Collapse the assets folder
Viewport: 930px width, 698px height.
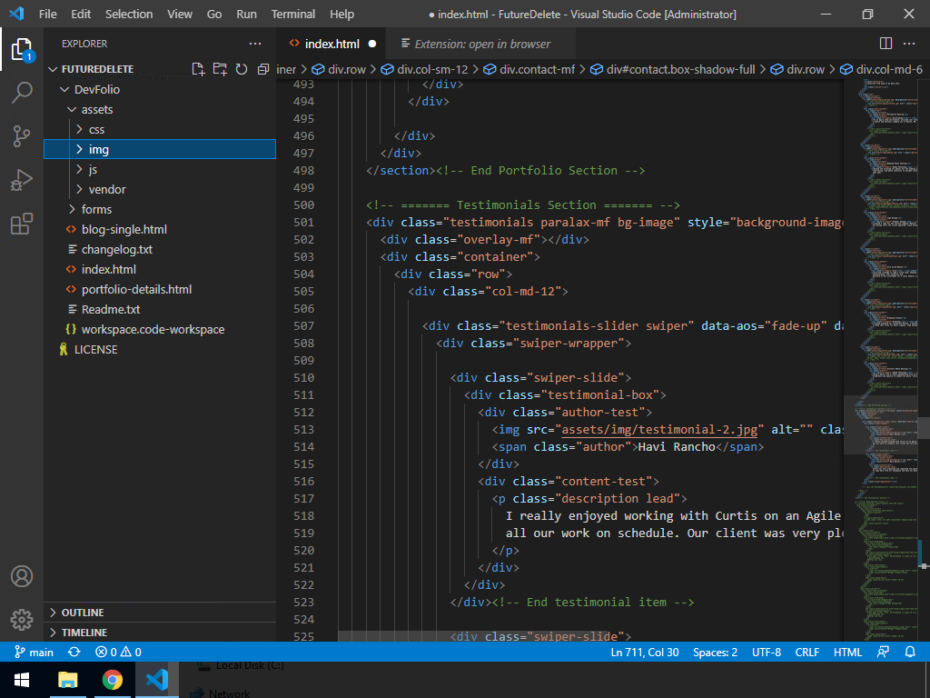[96, 109]
